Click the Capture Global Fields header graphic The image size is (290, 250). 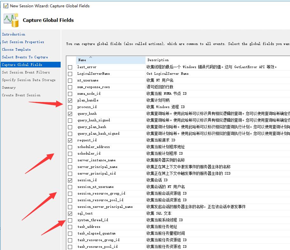11,20
